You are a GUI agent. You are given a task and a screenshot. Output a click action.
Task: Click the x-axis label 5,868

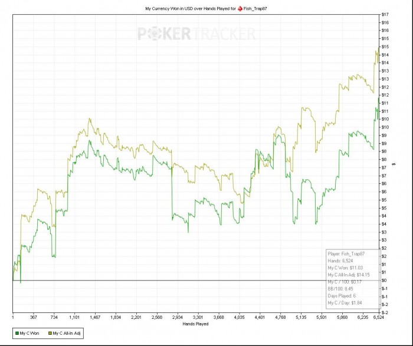[342, 317]
